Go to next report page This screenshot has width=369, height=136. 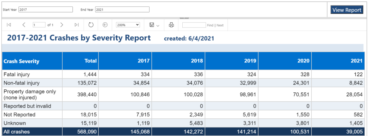62,25
